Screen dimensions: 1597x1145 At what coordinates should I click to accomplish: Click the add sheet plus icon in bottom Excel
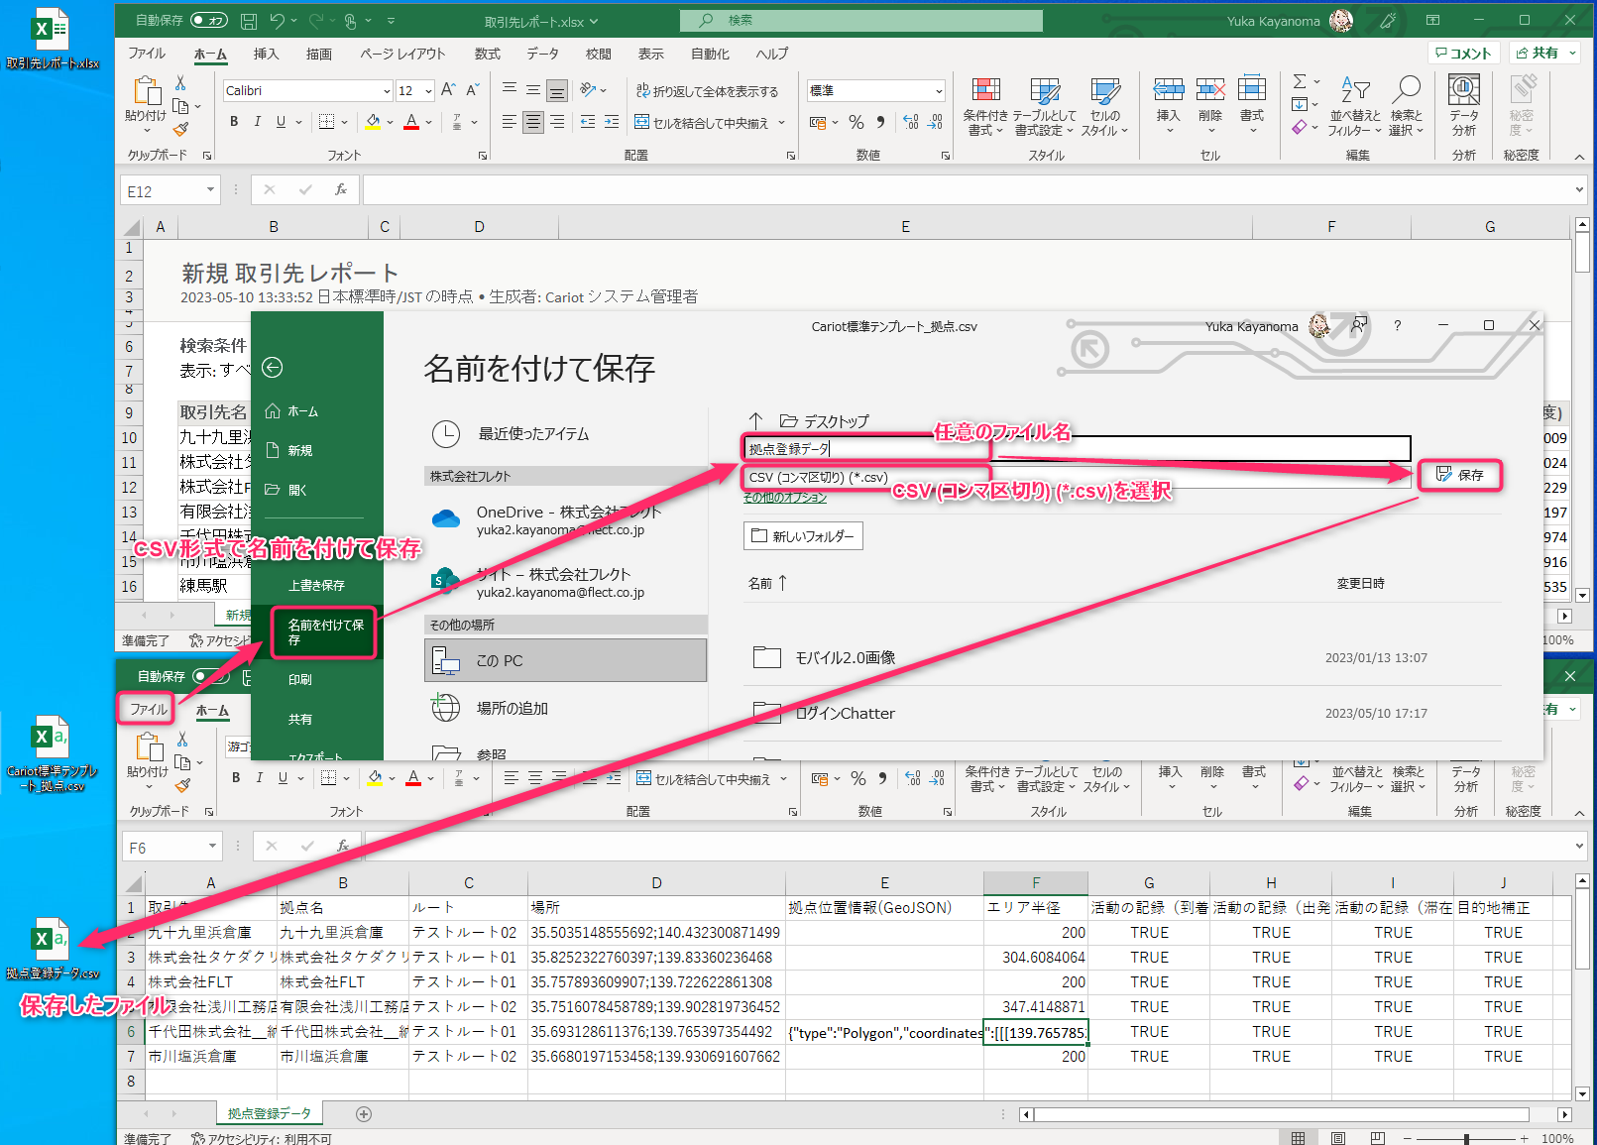[364, 1114]
